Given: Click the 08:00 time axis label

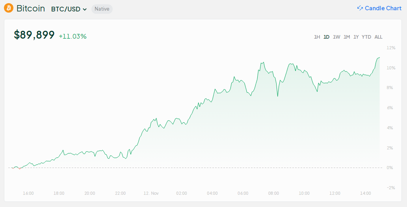Looking at the screenshot, I should pyautogui.click(x=273, y=193).
